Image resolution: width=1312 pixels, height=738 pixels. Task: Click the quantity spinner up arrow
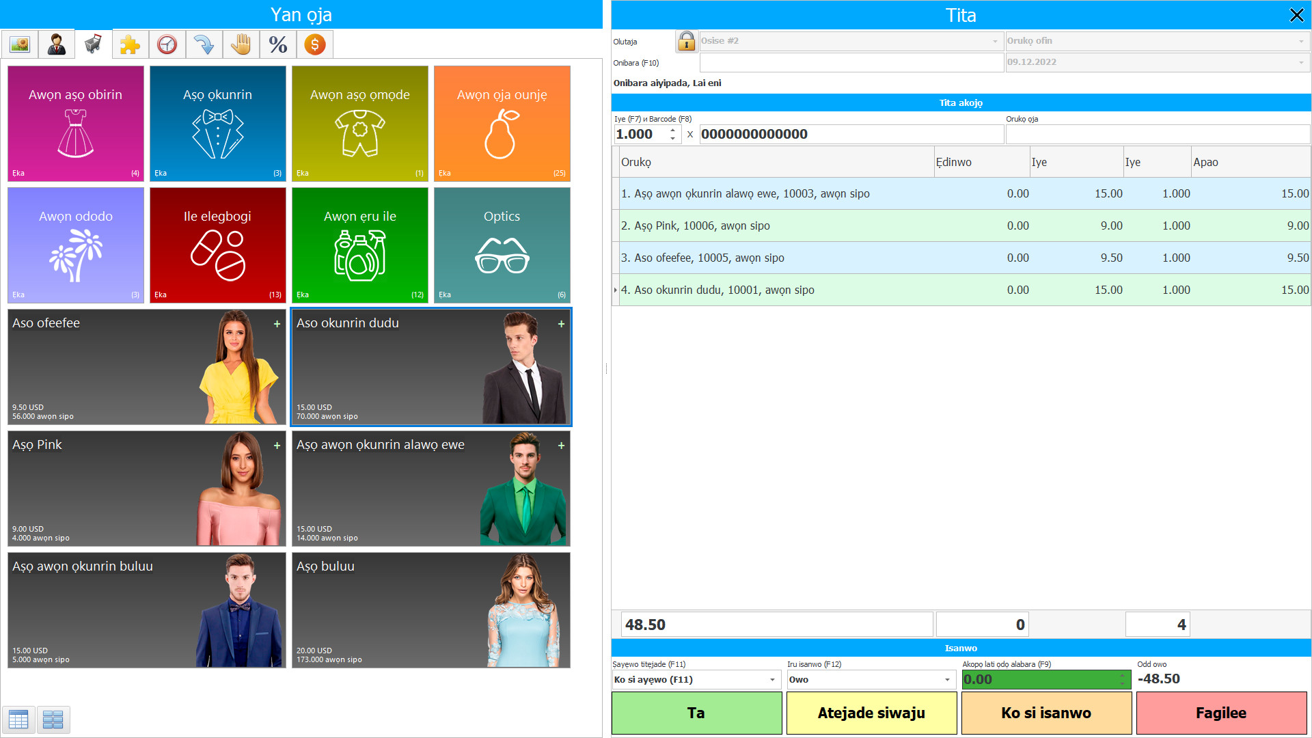tap(673, 130)
